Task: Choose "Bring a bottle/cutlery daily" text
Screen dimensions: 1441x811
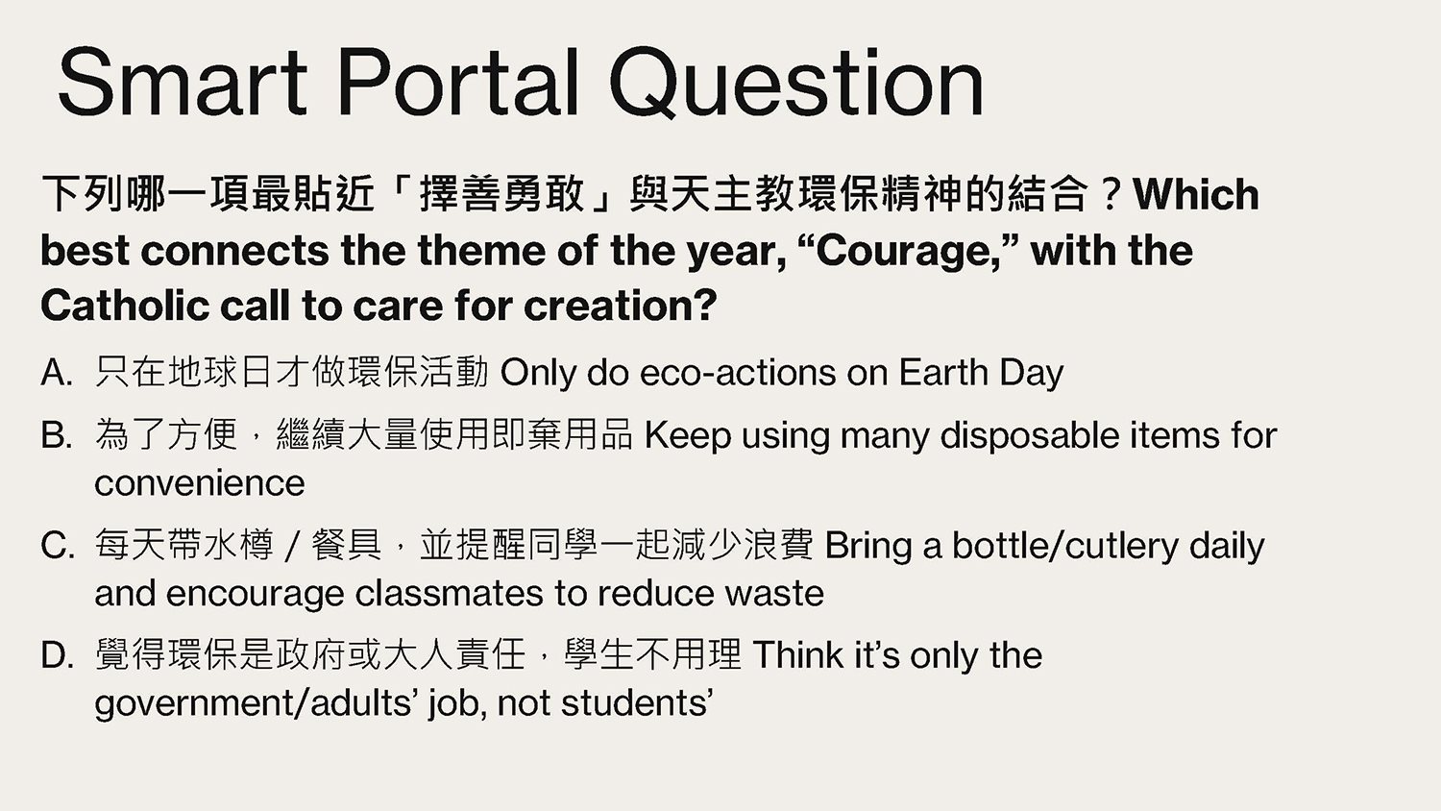Action: tap(1044, 546)
